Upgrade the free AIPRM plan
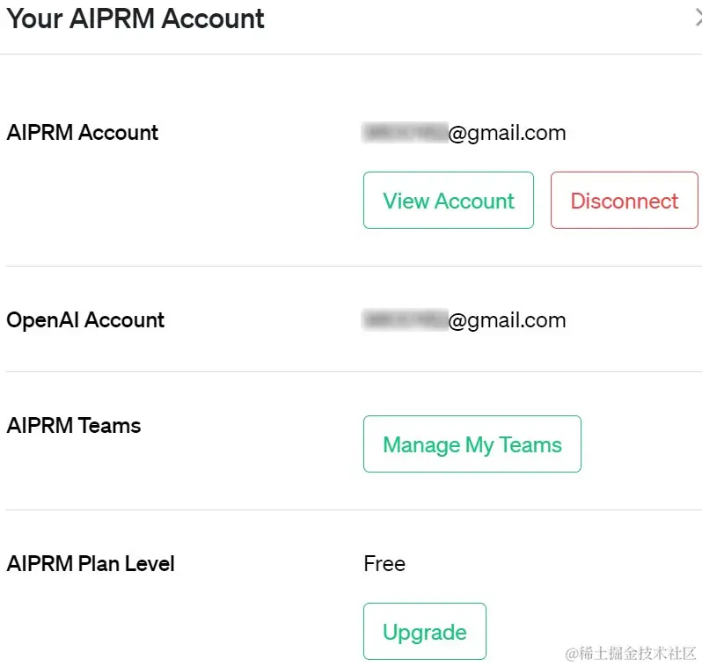702x667 pixels. (424, 631)
